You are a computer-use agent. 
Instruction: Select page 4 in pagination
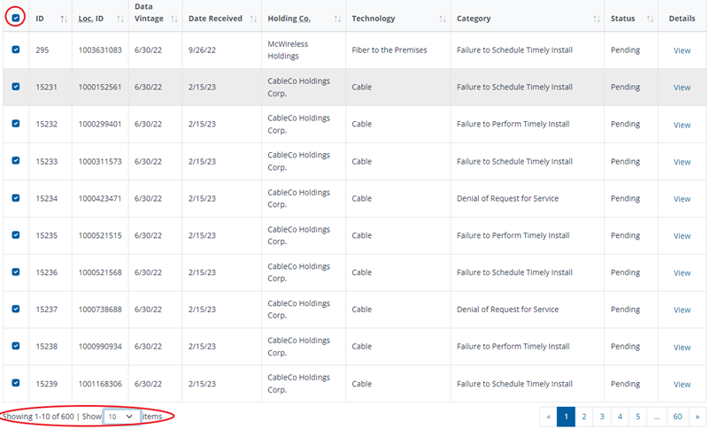point(620,417)
